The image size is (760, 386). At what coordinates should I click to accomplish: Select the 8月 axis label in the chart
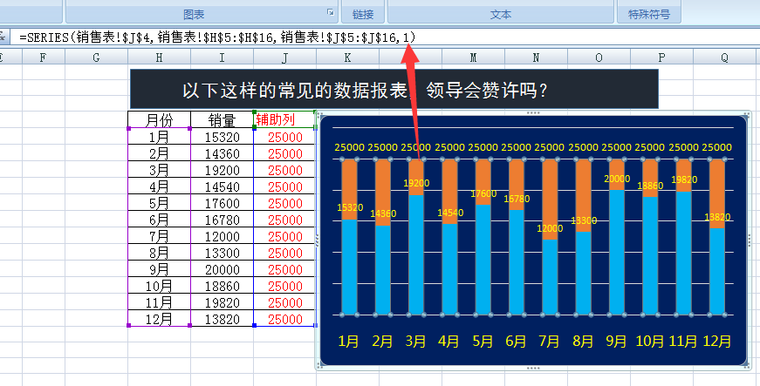[x=583, y=342]
